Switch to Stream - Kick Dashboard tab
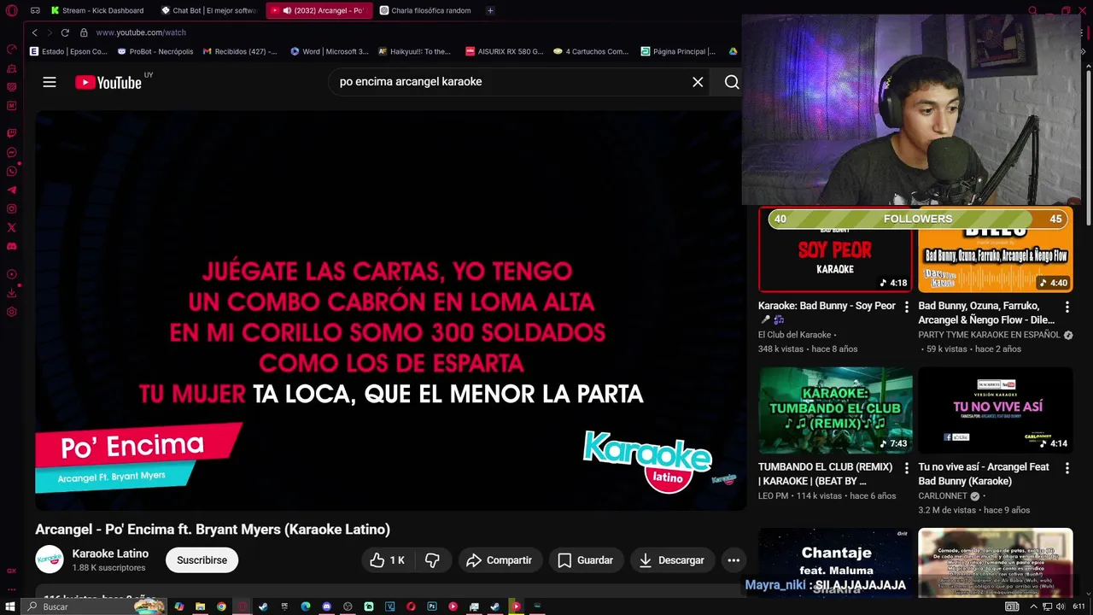 tap(97, 11)
